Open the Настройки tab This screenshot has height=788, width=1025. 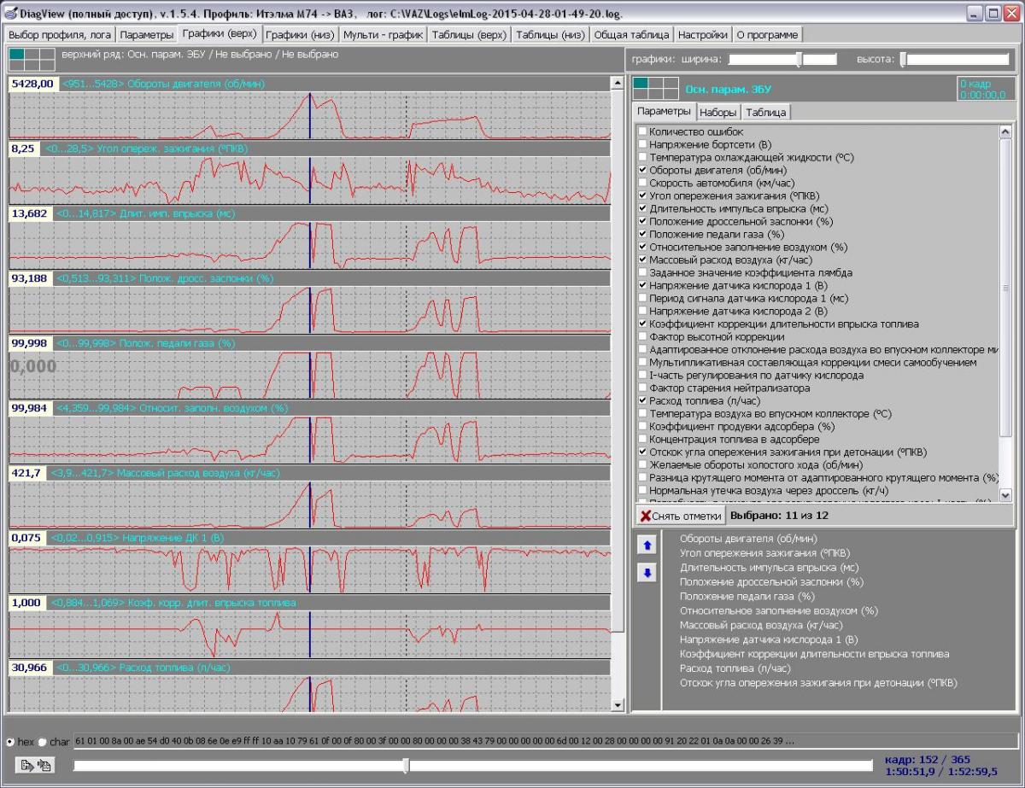pos(702,35)
